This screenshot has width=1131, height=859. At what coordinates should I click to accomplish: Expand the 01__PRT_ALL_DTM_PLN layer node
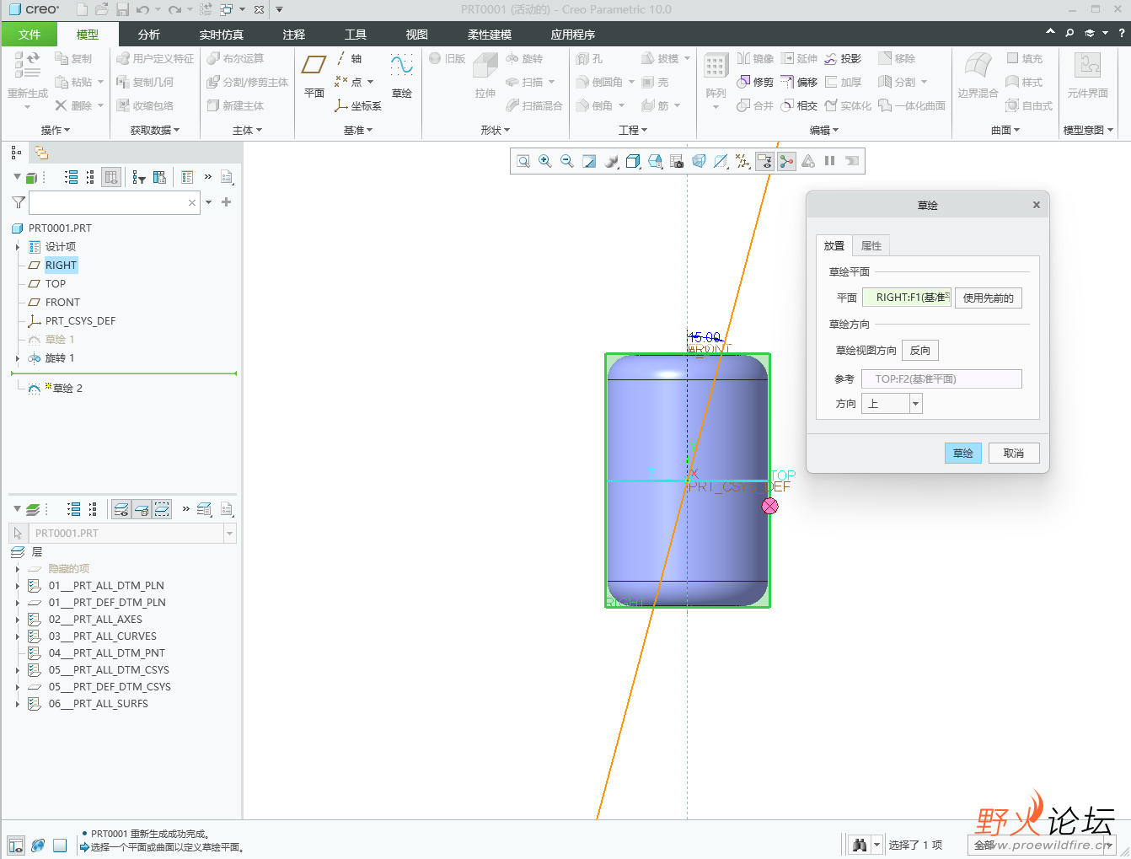[18, 586]
